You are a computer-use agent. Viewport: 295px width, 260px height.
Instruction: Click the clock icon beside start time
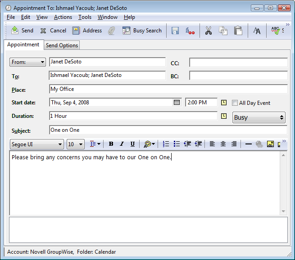coord(224,103)
